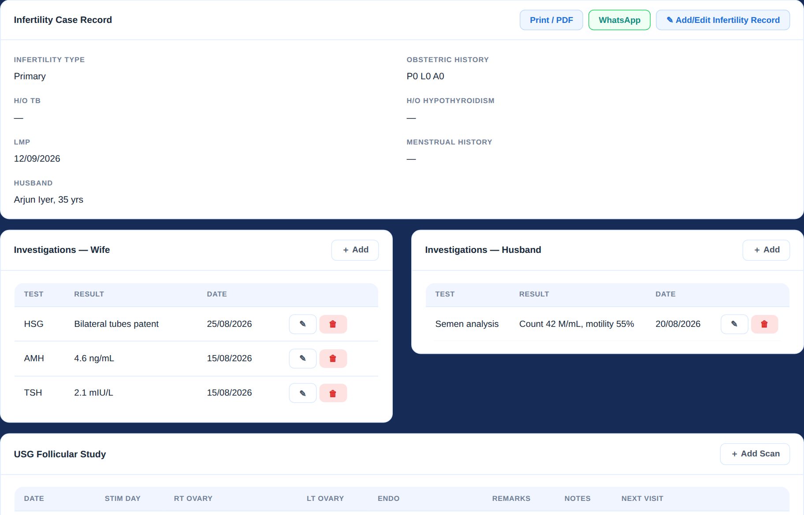Viewport: 804px width, 515px height.
Task: Click the 'Semen analysis' test name
Action: (467, 324)
